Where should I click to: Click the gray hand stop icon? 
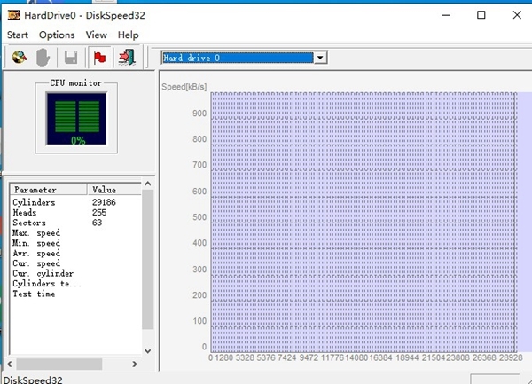click(43, 58)
